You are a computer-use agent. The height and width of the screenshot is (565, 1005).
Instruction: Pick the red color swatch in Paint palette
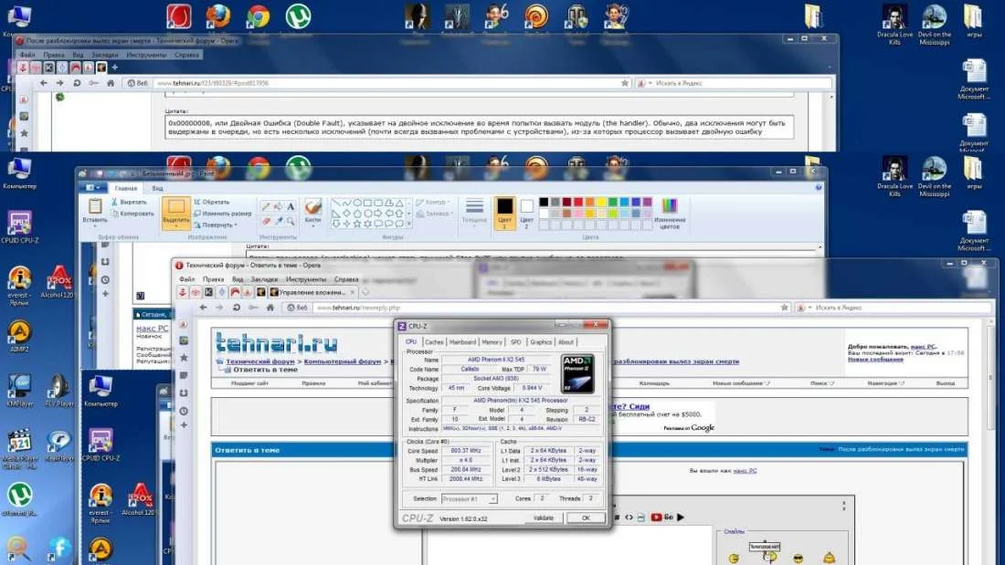coord(578,203)
